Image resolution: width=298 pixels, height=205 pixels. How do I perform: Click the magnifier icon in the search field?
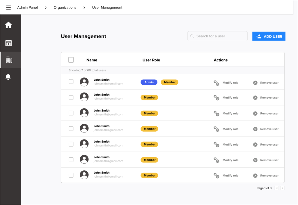192,36
